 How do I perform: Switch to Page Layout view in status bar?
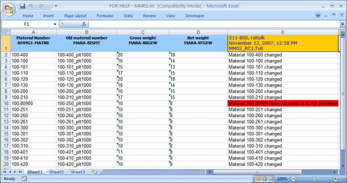(264, 179)
